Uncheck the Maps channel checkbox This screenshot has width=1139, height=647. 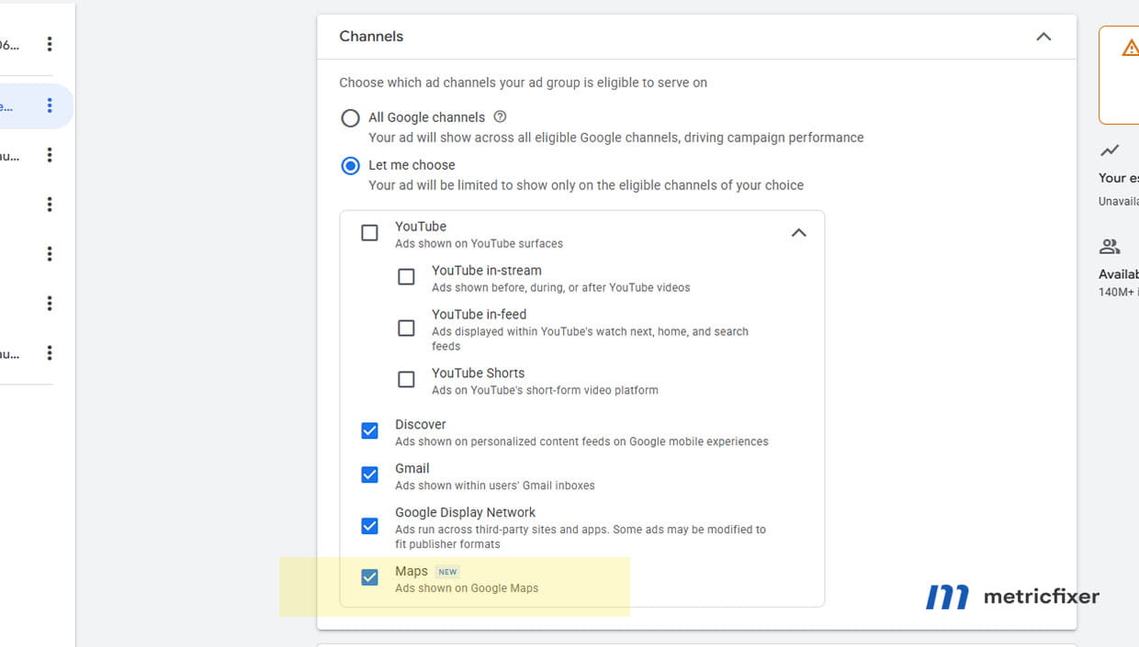[369, 577]
